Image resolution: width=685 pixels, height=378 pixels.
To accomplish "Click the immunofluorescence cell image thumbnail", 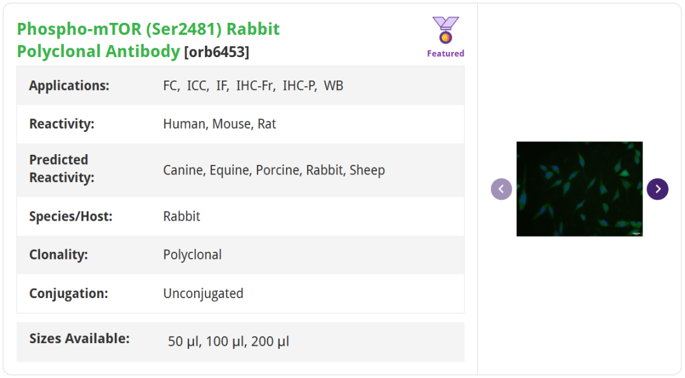I will point(579,189).
